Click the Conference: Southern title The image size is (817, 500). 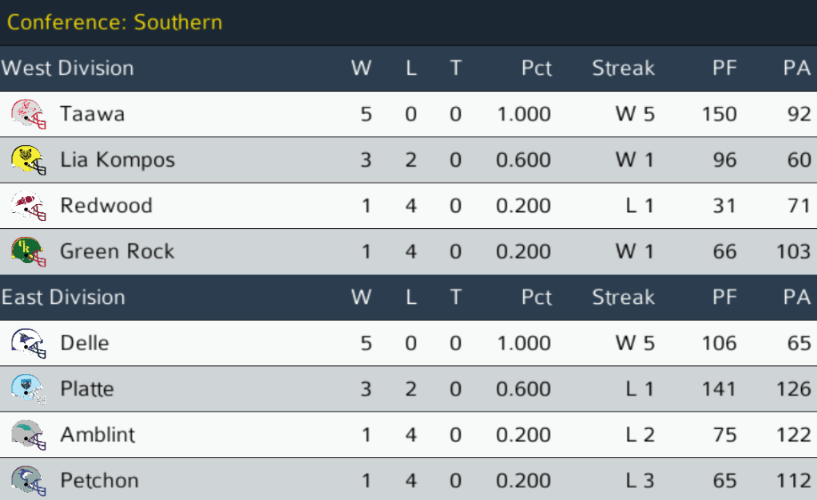114,22
